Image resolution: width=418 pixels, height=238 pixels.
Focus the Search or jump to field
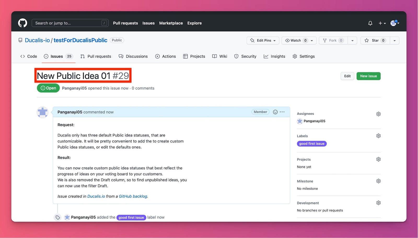[70, 23]
